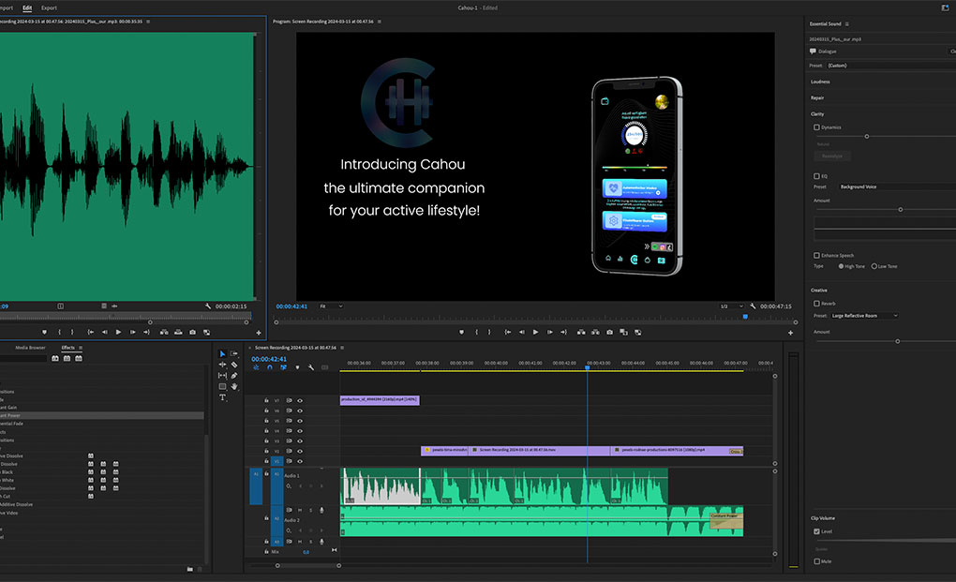
Task: Collapse the Clarity section
Action: (x=817, y=114)
